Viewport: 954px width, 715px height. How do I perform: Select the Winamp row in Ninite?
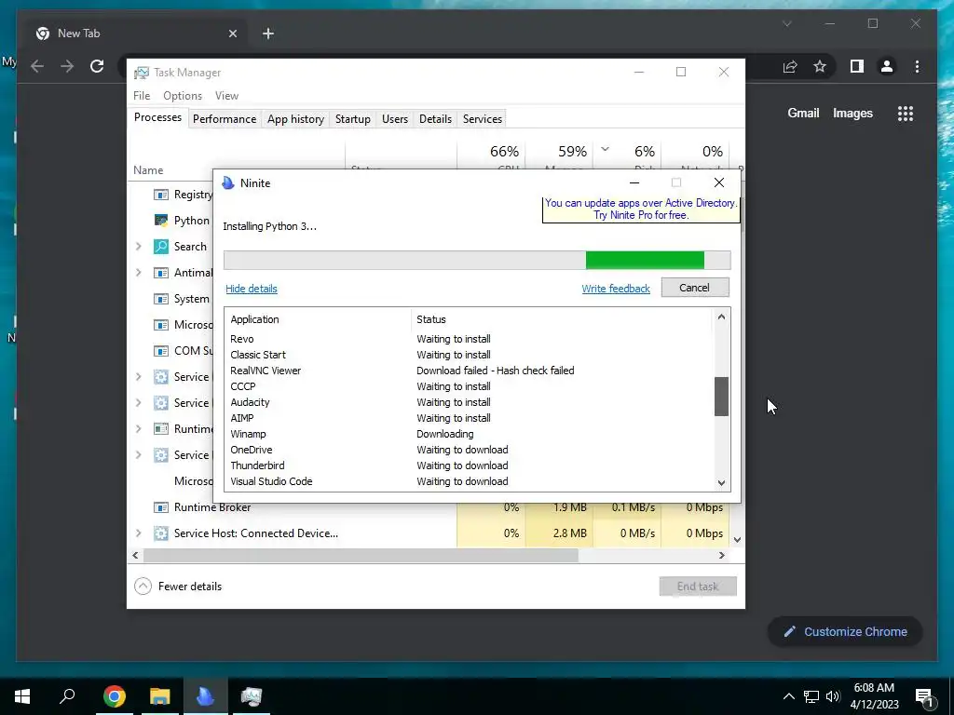pos(469,434)
